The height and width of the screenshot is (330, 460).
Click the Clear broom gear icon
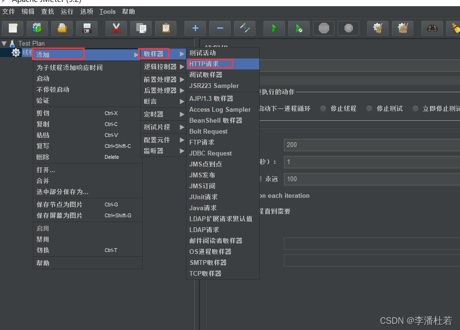tap(378, 28)
